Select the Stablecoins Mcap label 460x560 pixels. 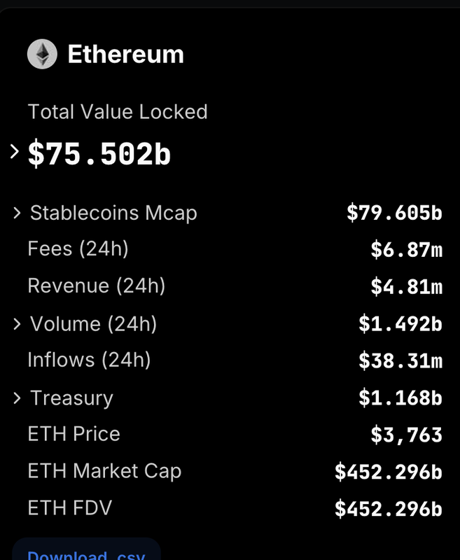coord(113,213)
